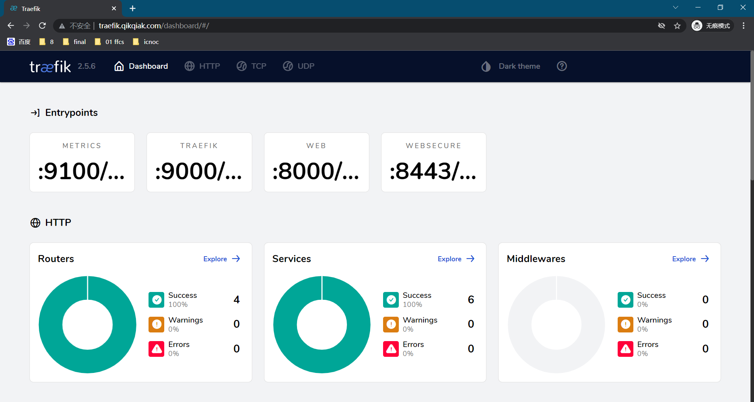Open the help question mark icon

point(562,66)
